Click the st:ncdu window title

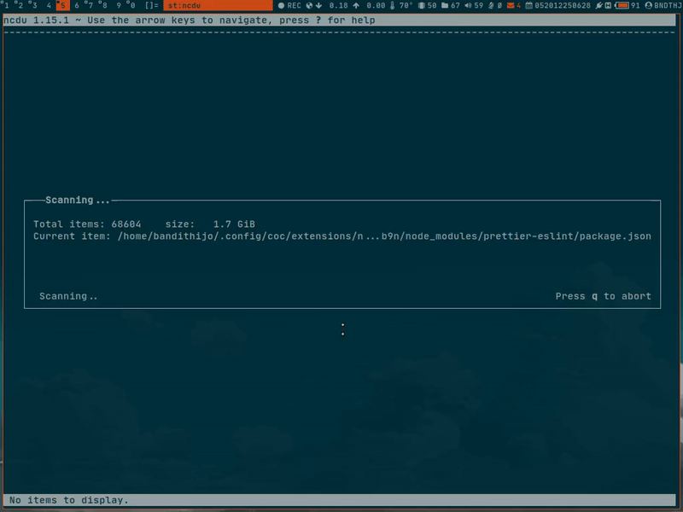(184, 6)
